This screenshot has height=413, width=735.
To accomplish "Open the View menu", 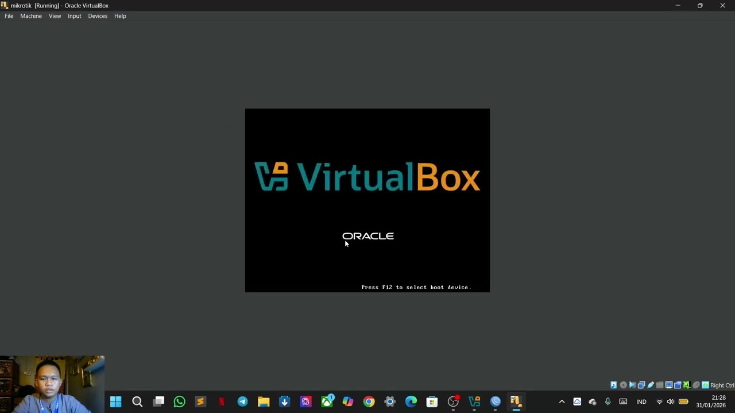I will [x=55, y=16].
